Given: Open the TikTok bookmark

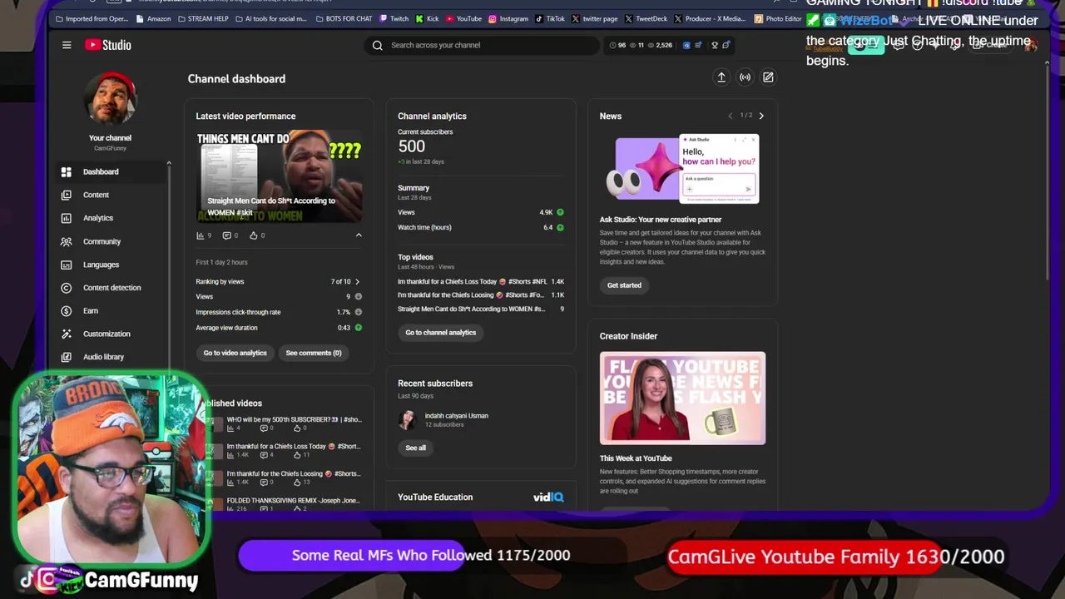Looking at the screenshot, I should [x=550, y=18].
